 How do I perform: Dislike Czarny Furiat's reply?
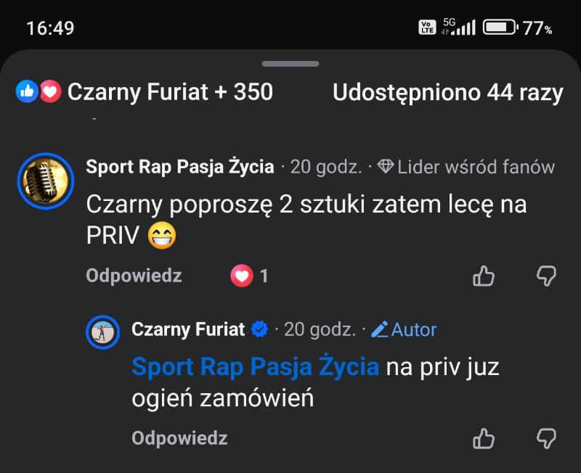(546, 438)
